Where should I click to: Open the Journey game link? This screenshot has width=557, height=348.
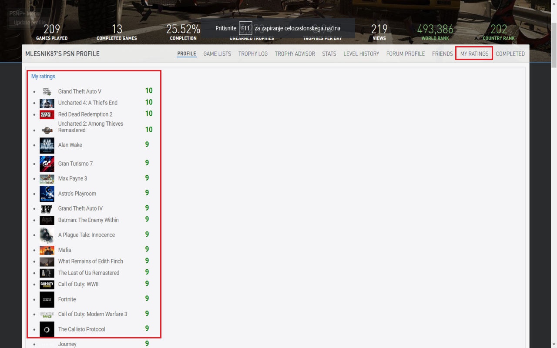[67, 344]
